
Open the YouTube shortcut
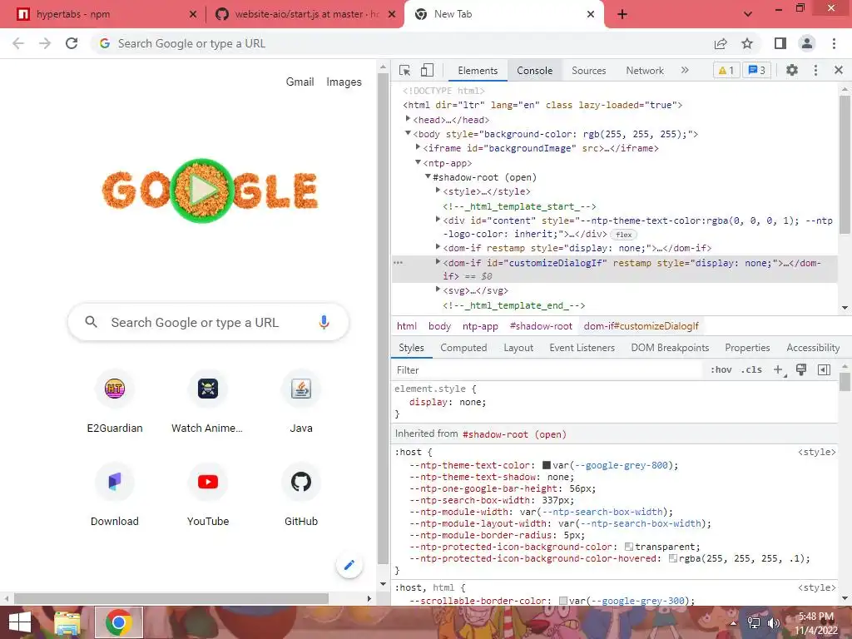(x=207, y=494)
